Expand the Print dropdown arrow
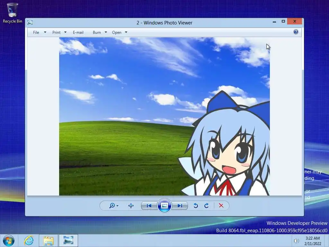 pos(65,32)
